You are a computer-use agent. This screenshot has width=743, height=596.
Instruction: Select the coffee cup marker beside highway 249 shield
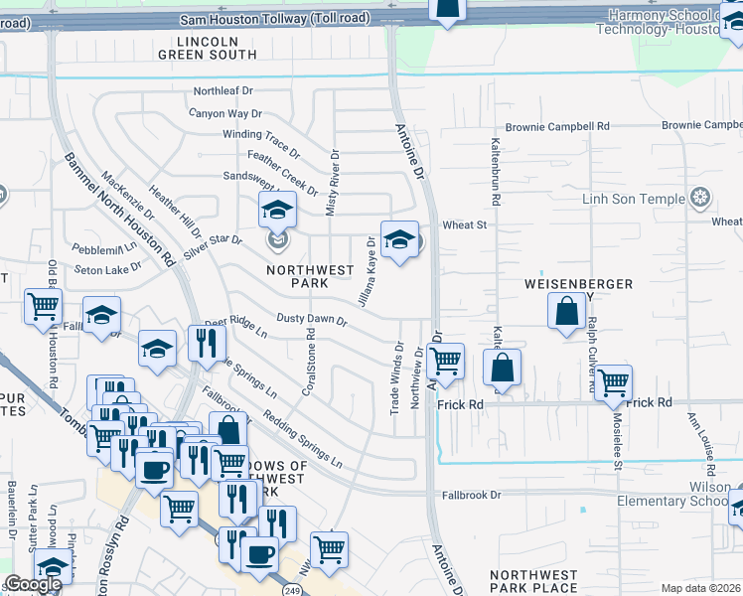[259, 556]
